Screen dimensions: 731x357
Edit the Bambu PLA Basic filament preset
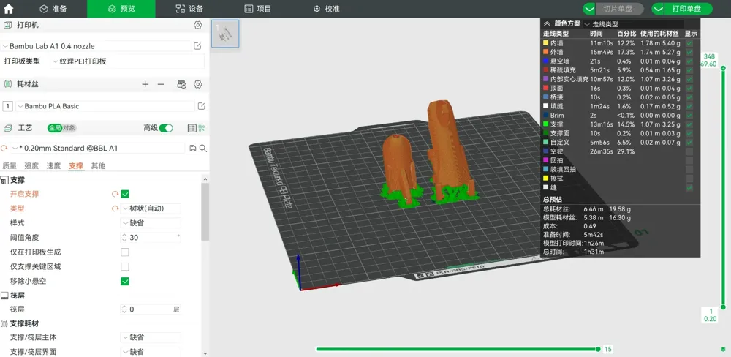(202, 106)
